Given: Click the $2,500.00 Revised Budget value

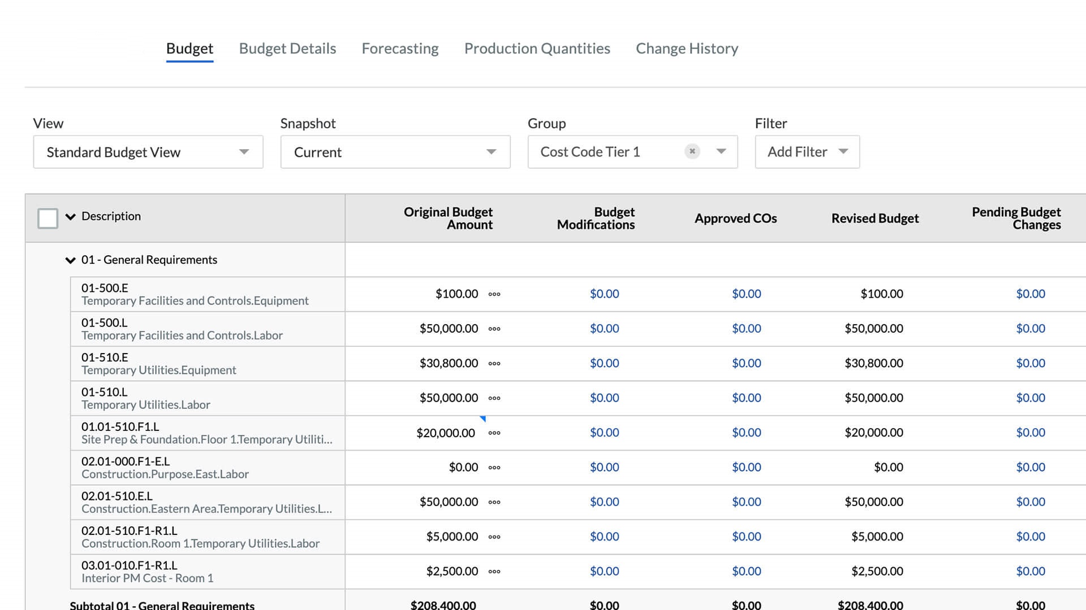Looking at the screenshot, I should tap(877, 571).
